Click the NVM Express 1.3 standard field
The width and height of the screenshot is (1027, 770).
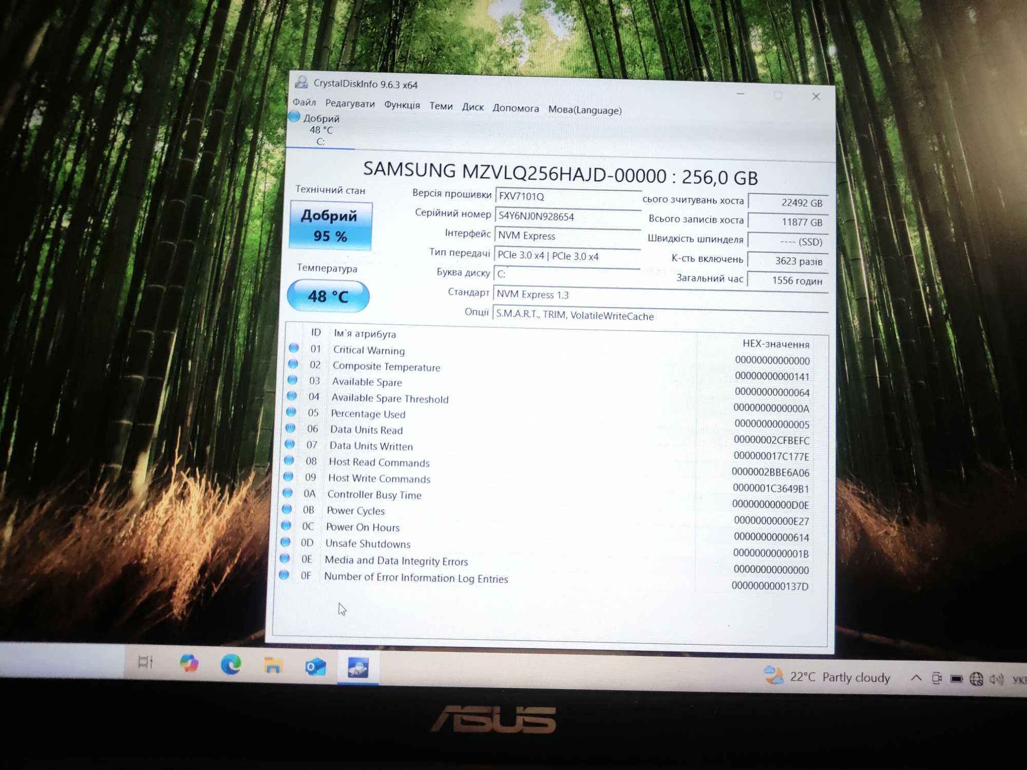660,296
